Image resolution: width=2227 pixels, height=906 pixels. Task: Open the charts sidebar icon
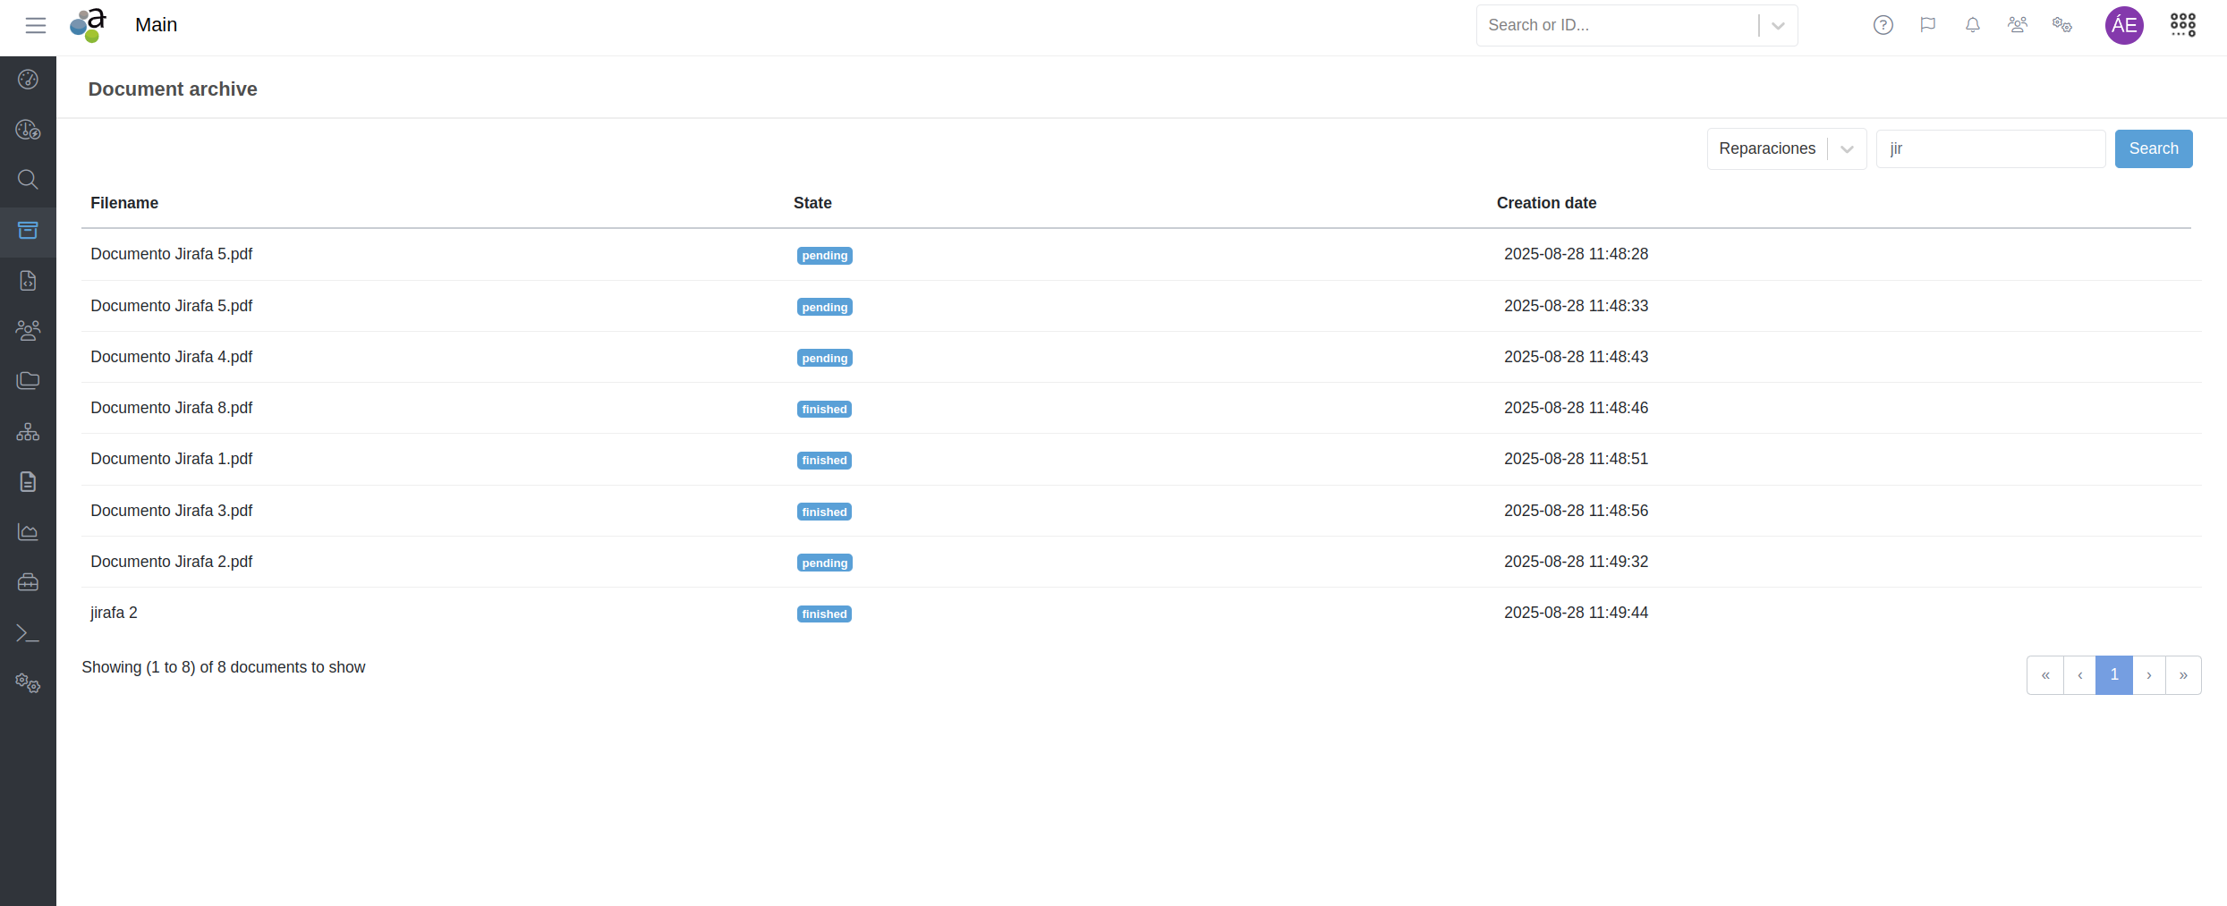coord(28,532)
